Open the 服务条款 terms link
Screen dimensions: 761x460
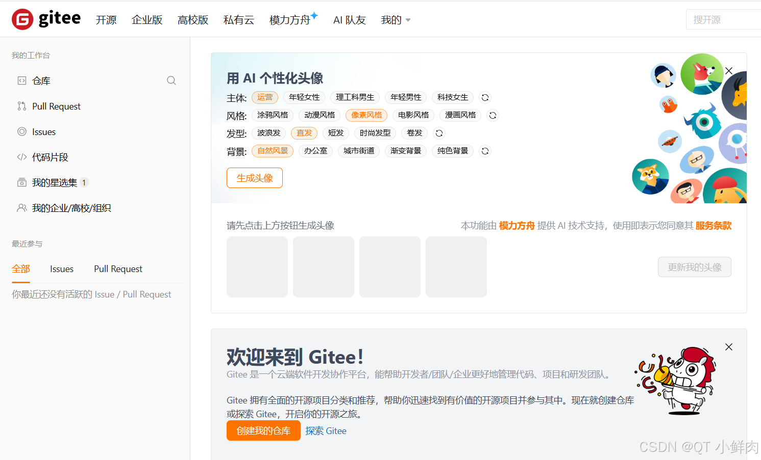(x=713, y=226)
